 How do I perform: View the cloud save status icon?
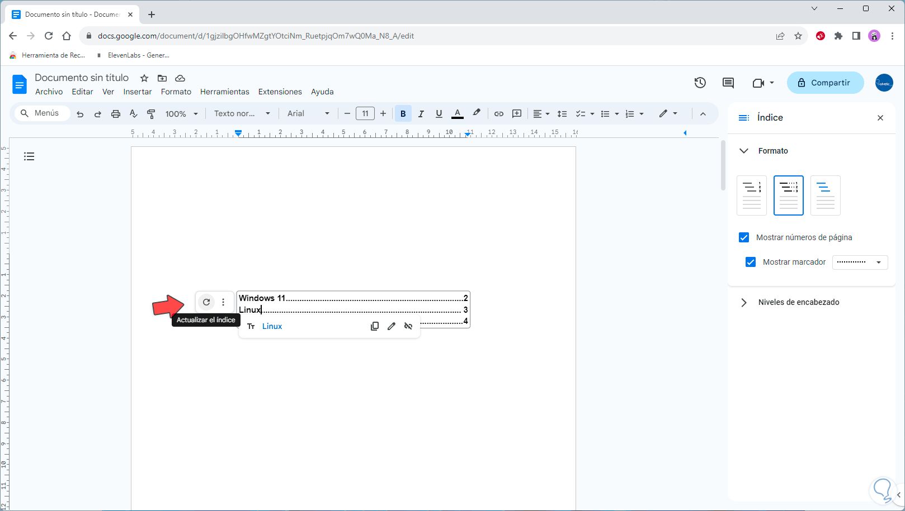click(180, 78)
